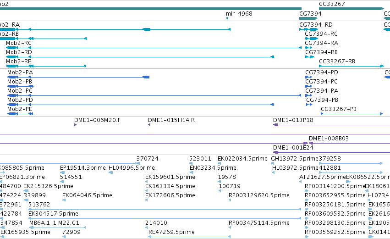Screen dimensions: 390x239
Task: Open the Mob2-PC protein label
Action: pos(20,91)
